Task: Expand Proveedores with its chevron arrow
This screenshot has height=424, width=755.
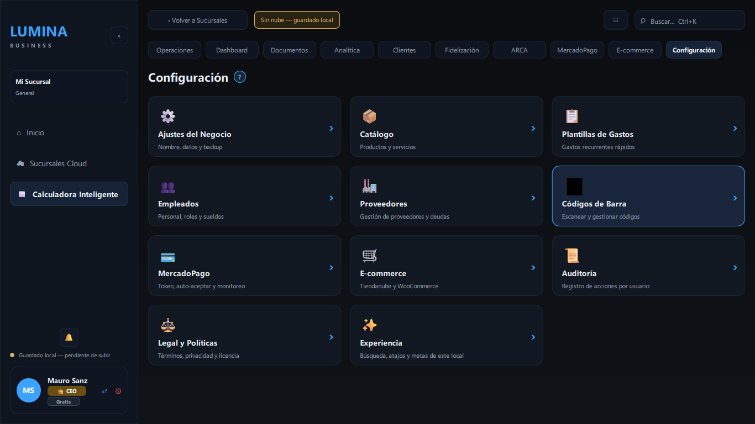Action: click(533, 198)
